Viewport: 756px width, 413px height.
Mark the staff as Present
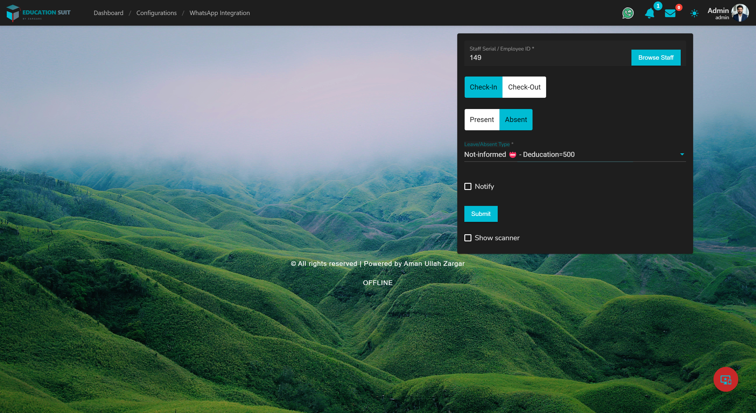click(482, 120)
